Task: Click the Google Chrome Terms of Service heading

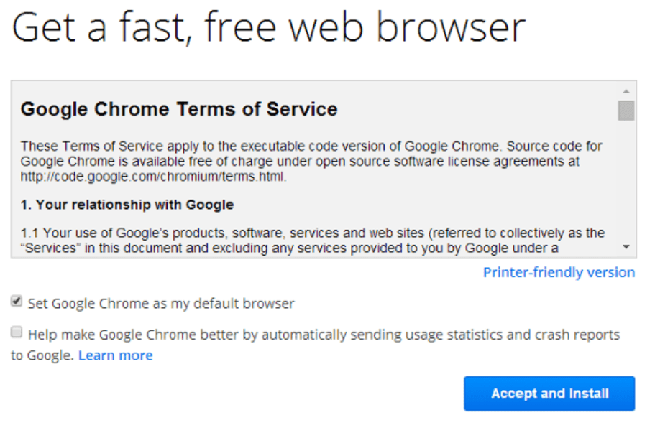Action: pos(179,110)
